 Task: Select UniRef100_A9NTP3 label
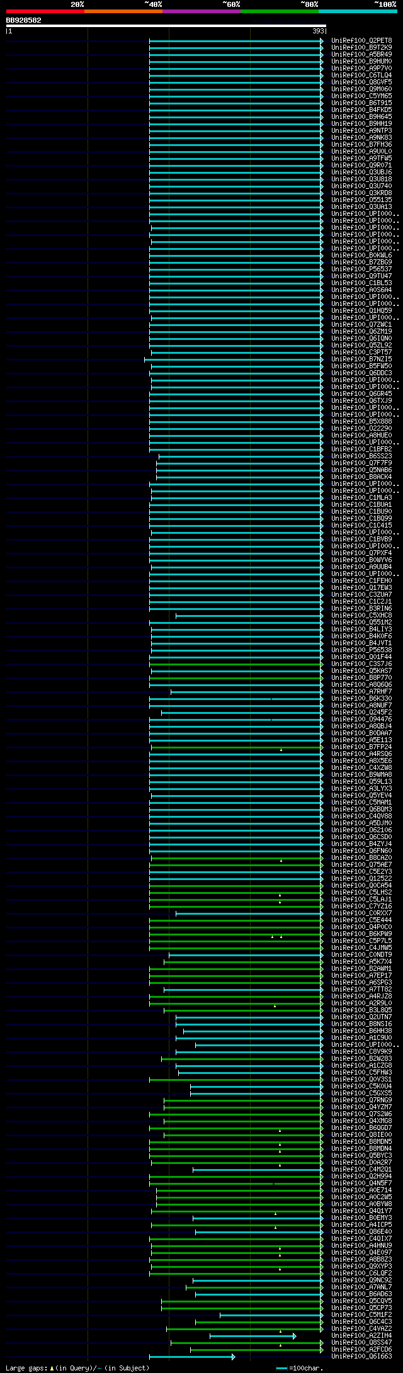361,131
